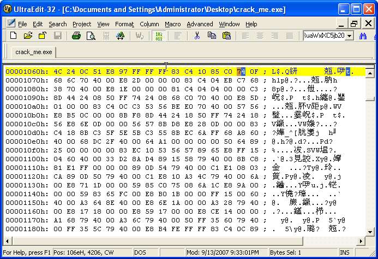Click the Replace arrows toolbar icon
The width and height of the screenshot is (378, 259).
click(x=121, y=36)
